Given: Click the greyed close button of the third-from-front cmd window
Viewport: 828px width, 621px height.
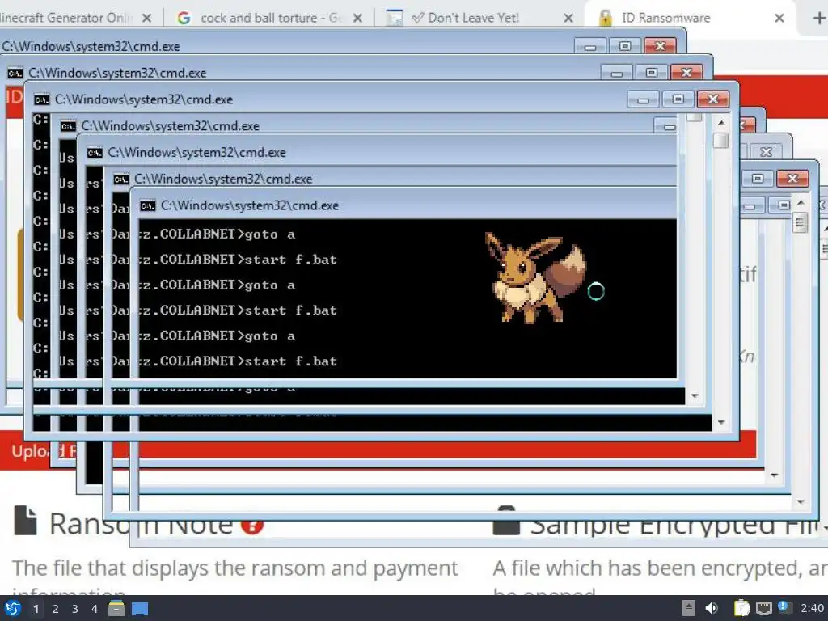Looking at the screenshot, I should coord(766,152).
